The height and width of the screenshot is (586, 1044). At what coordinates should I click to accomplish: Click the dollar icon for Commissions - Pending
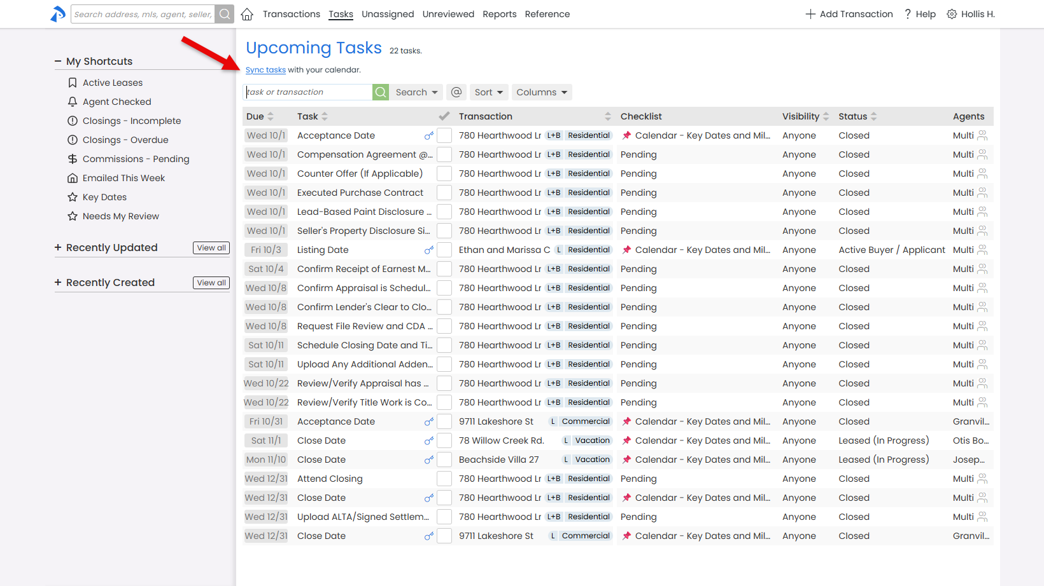click(73, 159)
